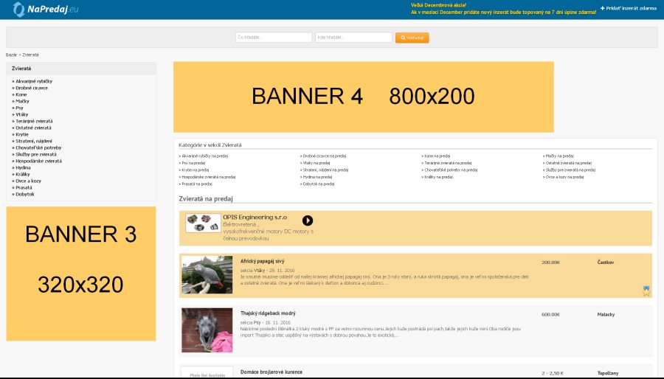
Task: Open 'Ostatné zvieratá na predaj' link
Action: pyautogui.click(x=569, y=163)
